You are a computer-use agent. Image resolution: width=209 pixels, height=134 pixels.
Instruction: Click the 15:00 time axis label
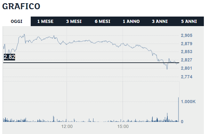pos(123,127)
